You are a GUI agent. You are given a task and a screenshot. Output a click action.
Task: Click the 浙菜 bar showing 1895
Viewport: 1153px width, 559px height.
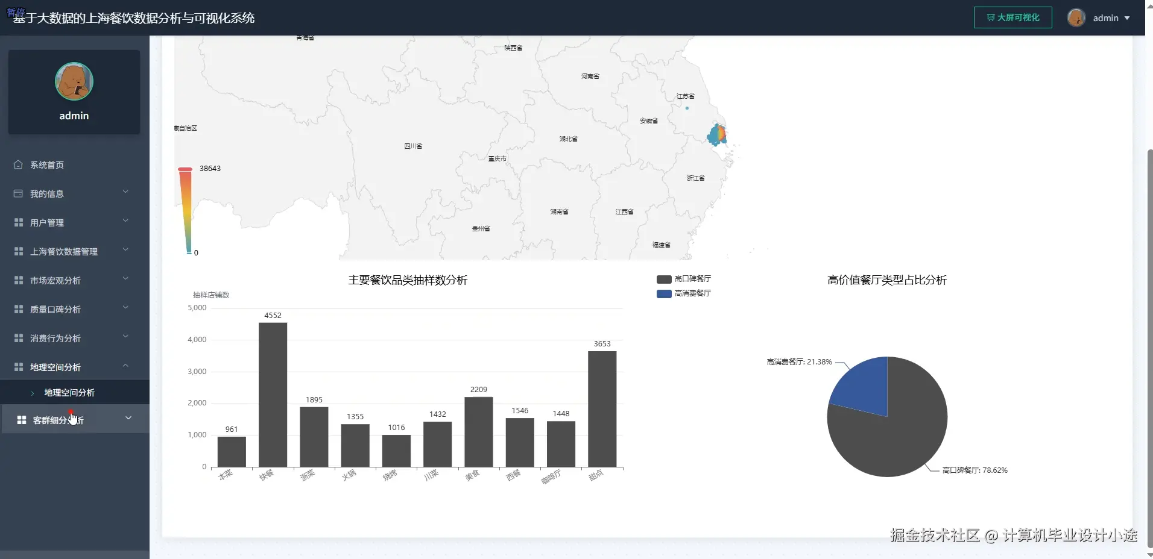(314, 437)
